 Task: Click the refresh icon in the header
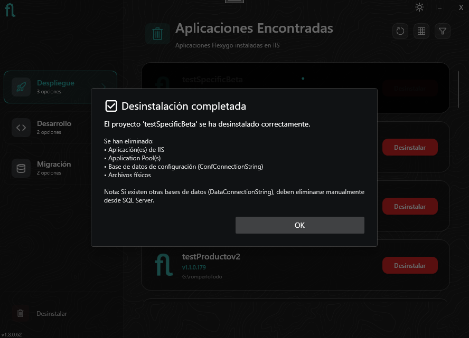(400, 31)
